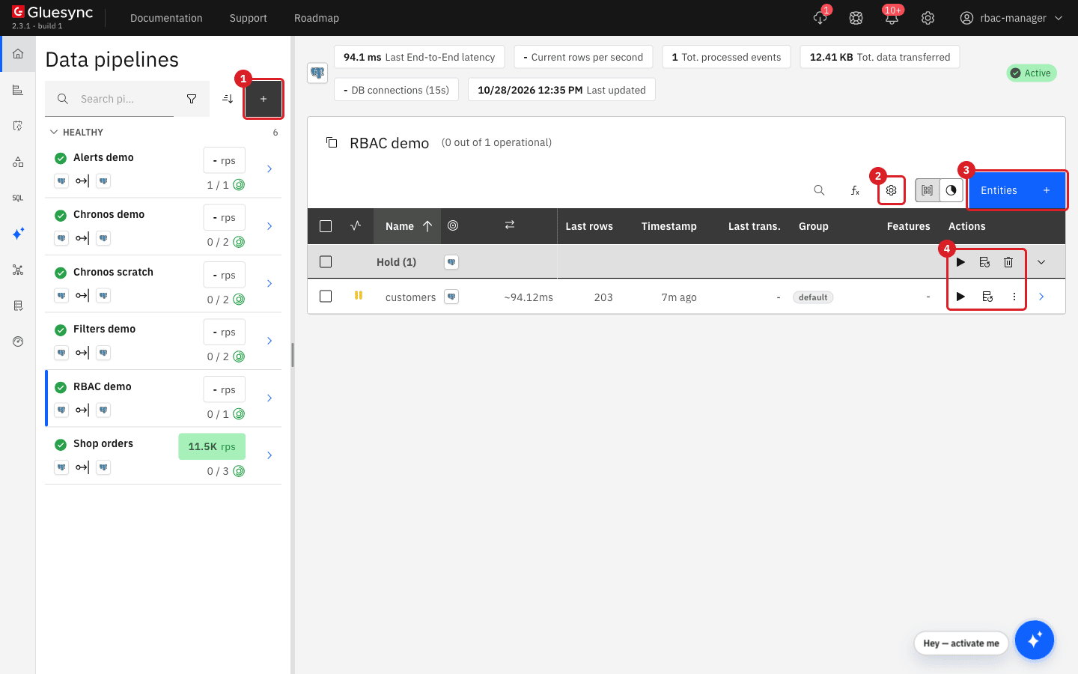This screenshot has width=1078, height=674.
Task: Open the Support menu item
Action: [249, 18]
